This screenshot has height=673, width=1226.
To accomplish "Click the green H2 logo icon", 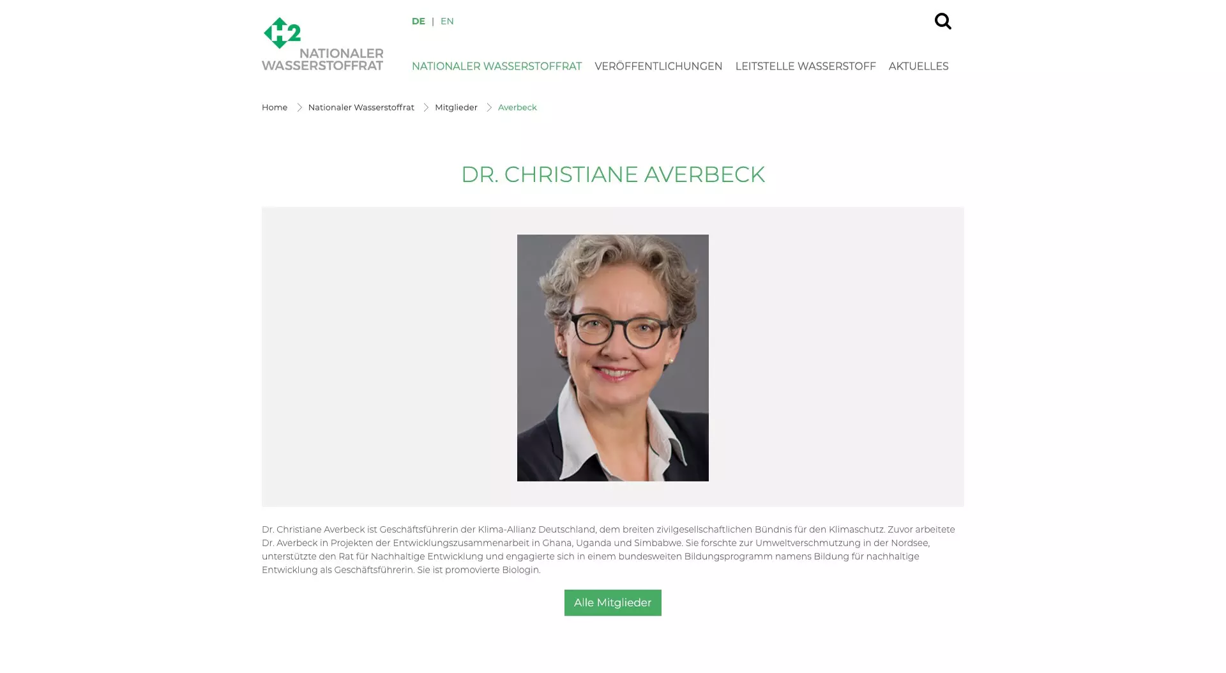I will point(282,33).
